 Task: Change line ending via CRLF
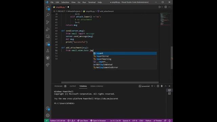141,121
